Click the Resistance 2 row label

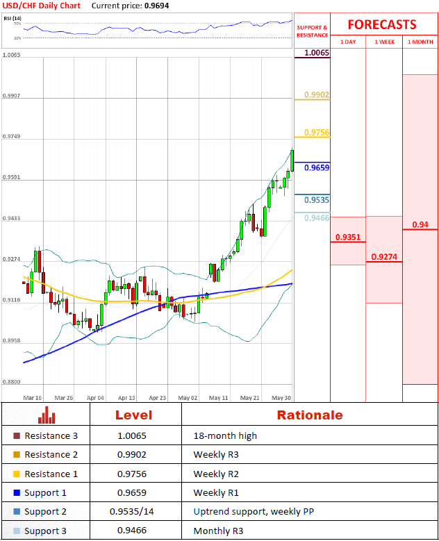51,454
